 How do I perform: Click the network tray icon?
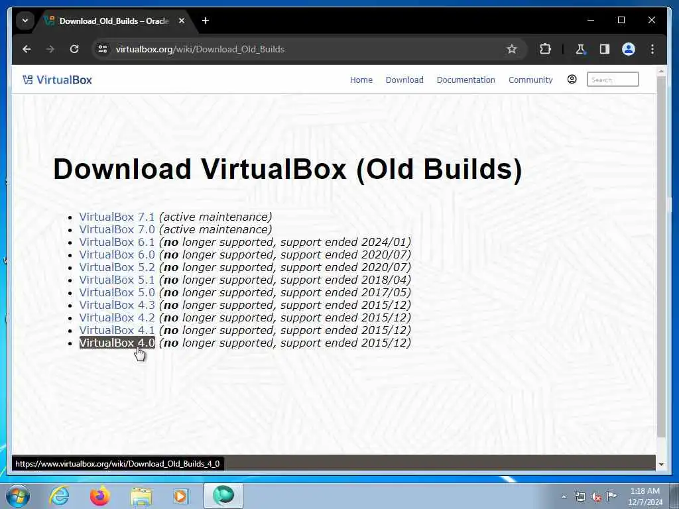click(x=580, y=497)
